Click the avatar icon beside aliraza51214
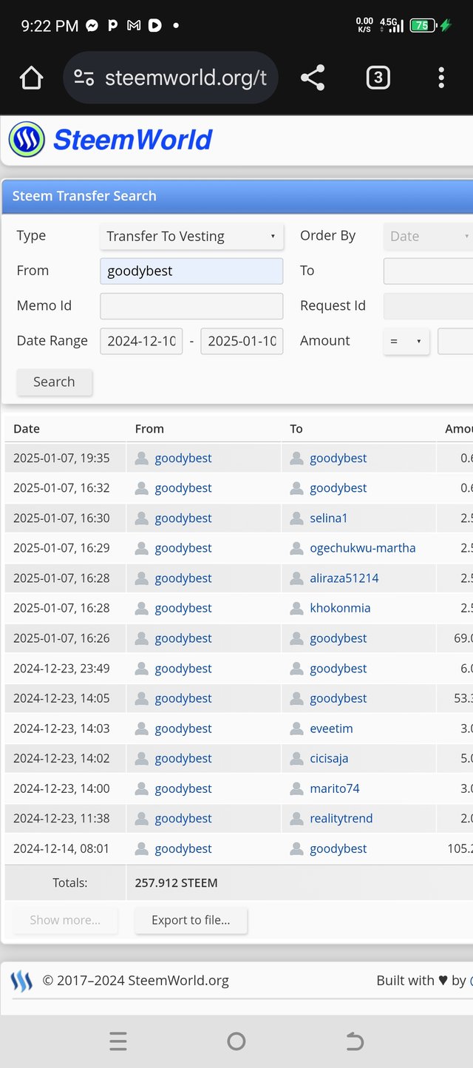Viewport: 473px width, 1068px height. click(x=296, y=578)
